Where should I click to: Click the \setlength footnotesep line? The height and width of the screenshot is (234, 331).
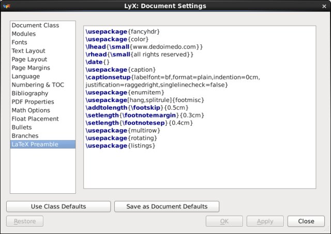[x=139, y=123]
